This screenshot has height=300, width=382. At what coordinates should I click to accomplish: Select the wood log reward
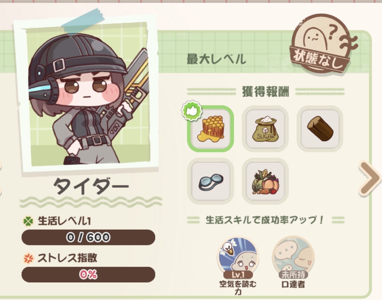(x=320, y=128)
